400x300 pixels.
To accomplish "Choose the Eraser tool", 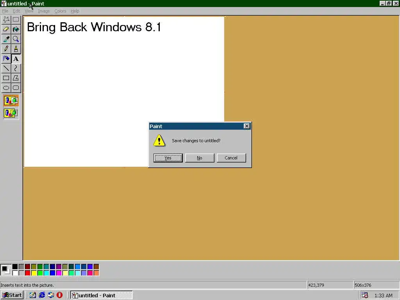I will [x=6, y=29].
